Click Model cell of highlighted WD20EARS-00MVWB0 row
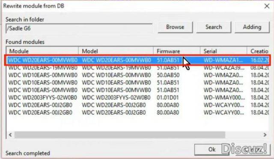This screenshot has height=159, width=274. click(x=116, y=60)
